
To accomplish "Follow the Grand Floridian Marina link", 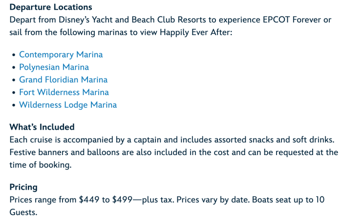I will [63, 79].
